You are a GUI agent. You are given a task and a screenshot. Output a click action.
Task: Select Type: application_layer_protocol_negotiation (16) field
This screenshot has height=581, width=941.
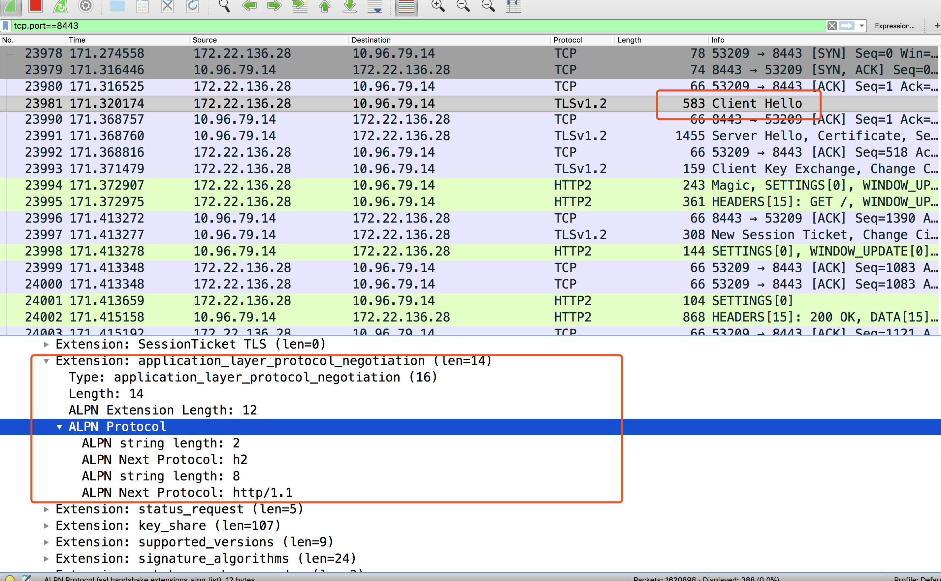pos(253,378)
